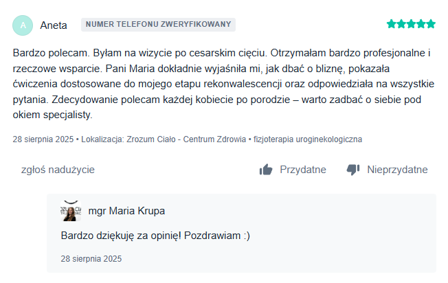Click the thumbs-down icon
This screenshot has width=448, height=283.
click(x=353, y=170)
